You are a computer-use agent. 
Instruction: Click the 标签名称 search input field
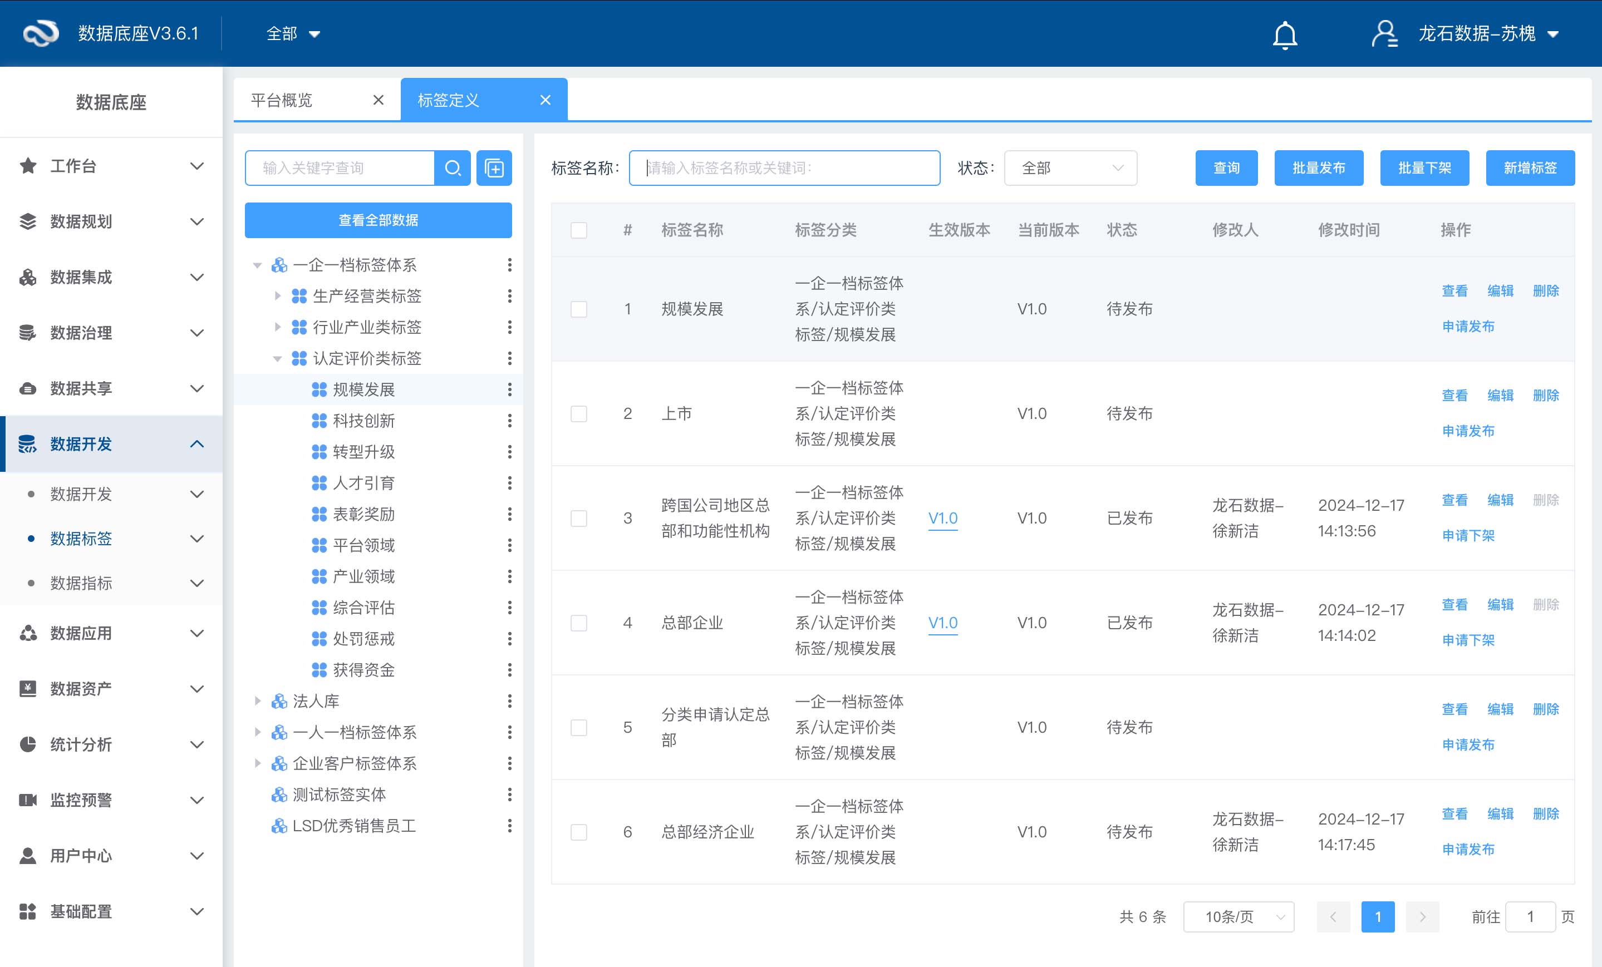[784, 169]
